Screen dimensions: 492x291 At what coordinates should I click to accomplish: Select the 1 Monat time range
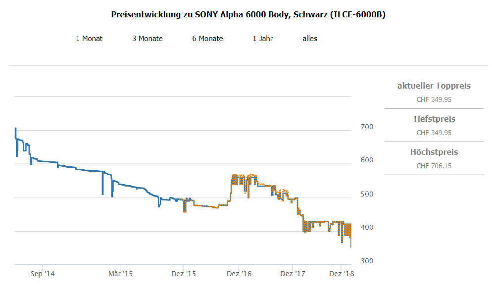click(x=89, y=39)
